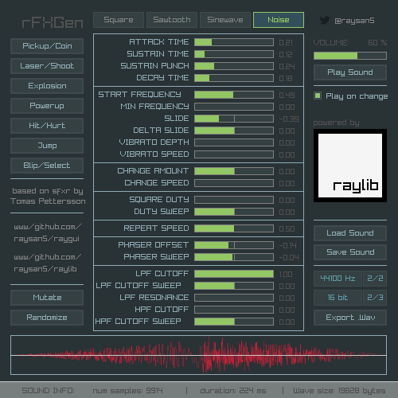The image size is (398, 398).
Task: Randomize the sound parameters
Action: pyautogui.click(x=47, y=318)
